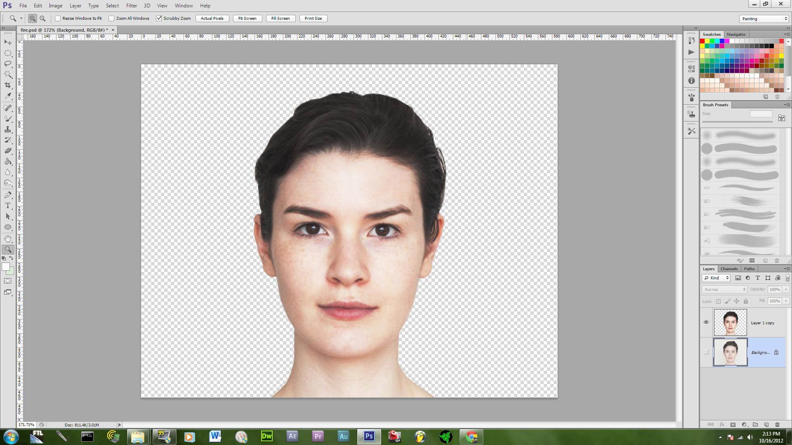
Task: Create new layer from Layers panel
Action: point(766,424)
